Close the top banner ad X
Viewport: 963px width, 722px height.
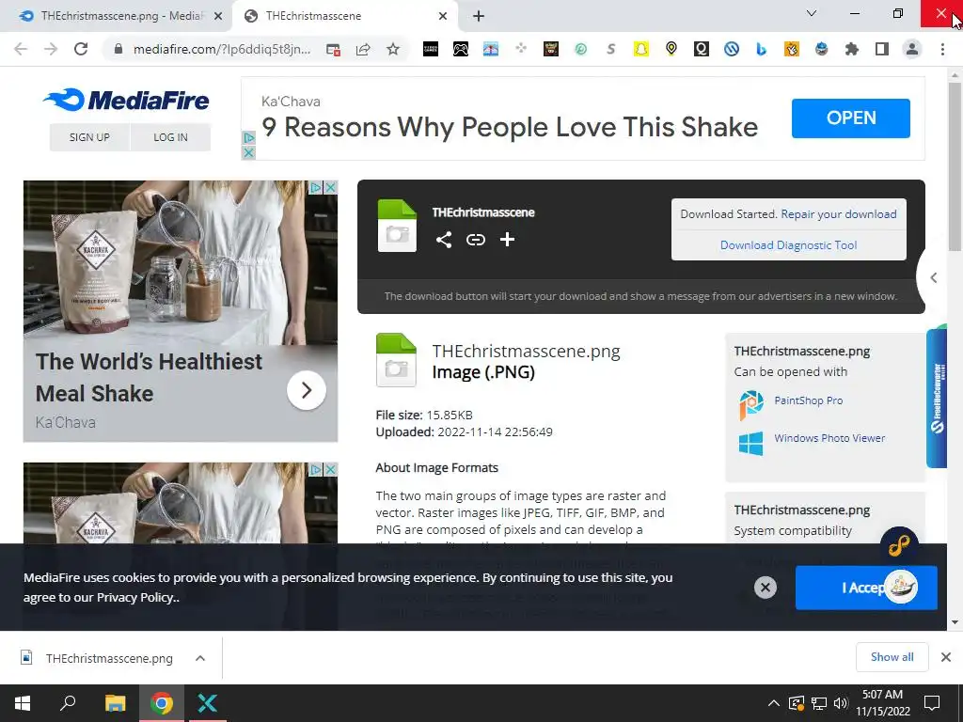click(248, 153)
